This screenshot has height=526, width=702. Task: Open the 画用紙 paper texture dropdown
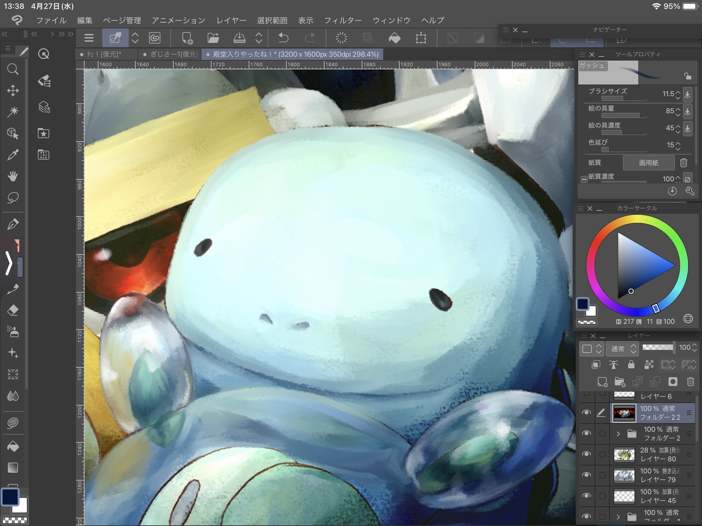648,163
